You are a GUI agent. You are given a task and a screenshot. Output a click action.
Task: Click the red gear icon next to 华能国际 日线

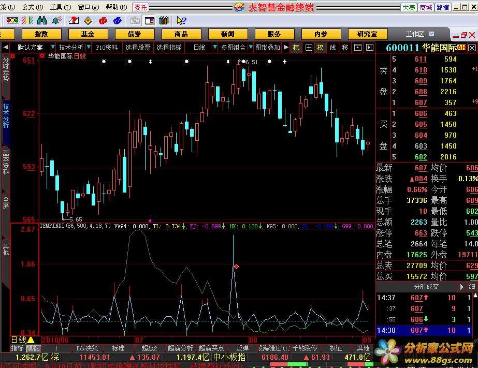[42, 56]
